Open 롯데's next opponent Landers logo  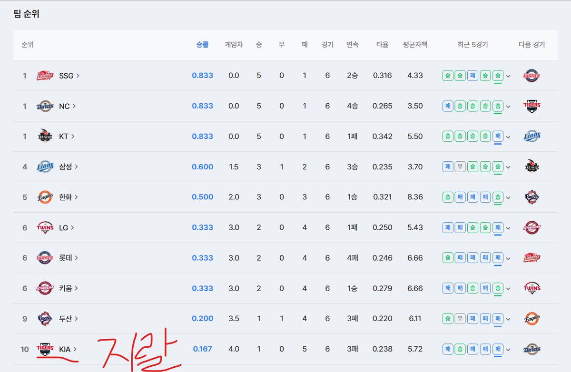click(x=532, y=258)
